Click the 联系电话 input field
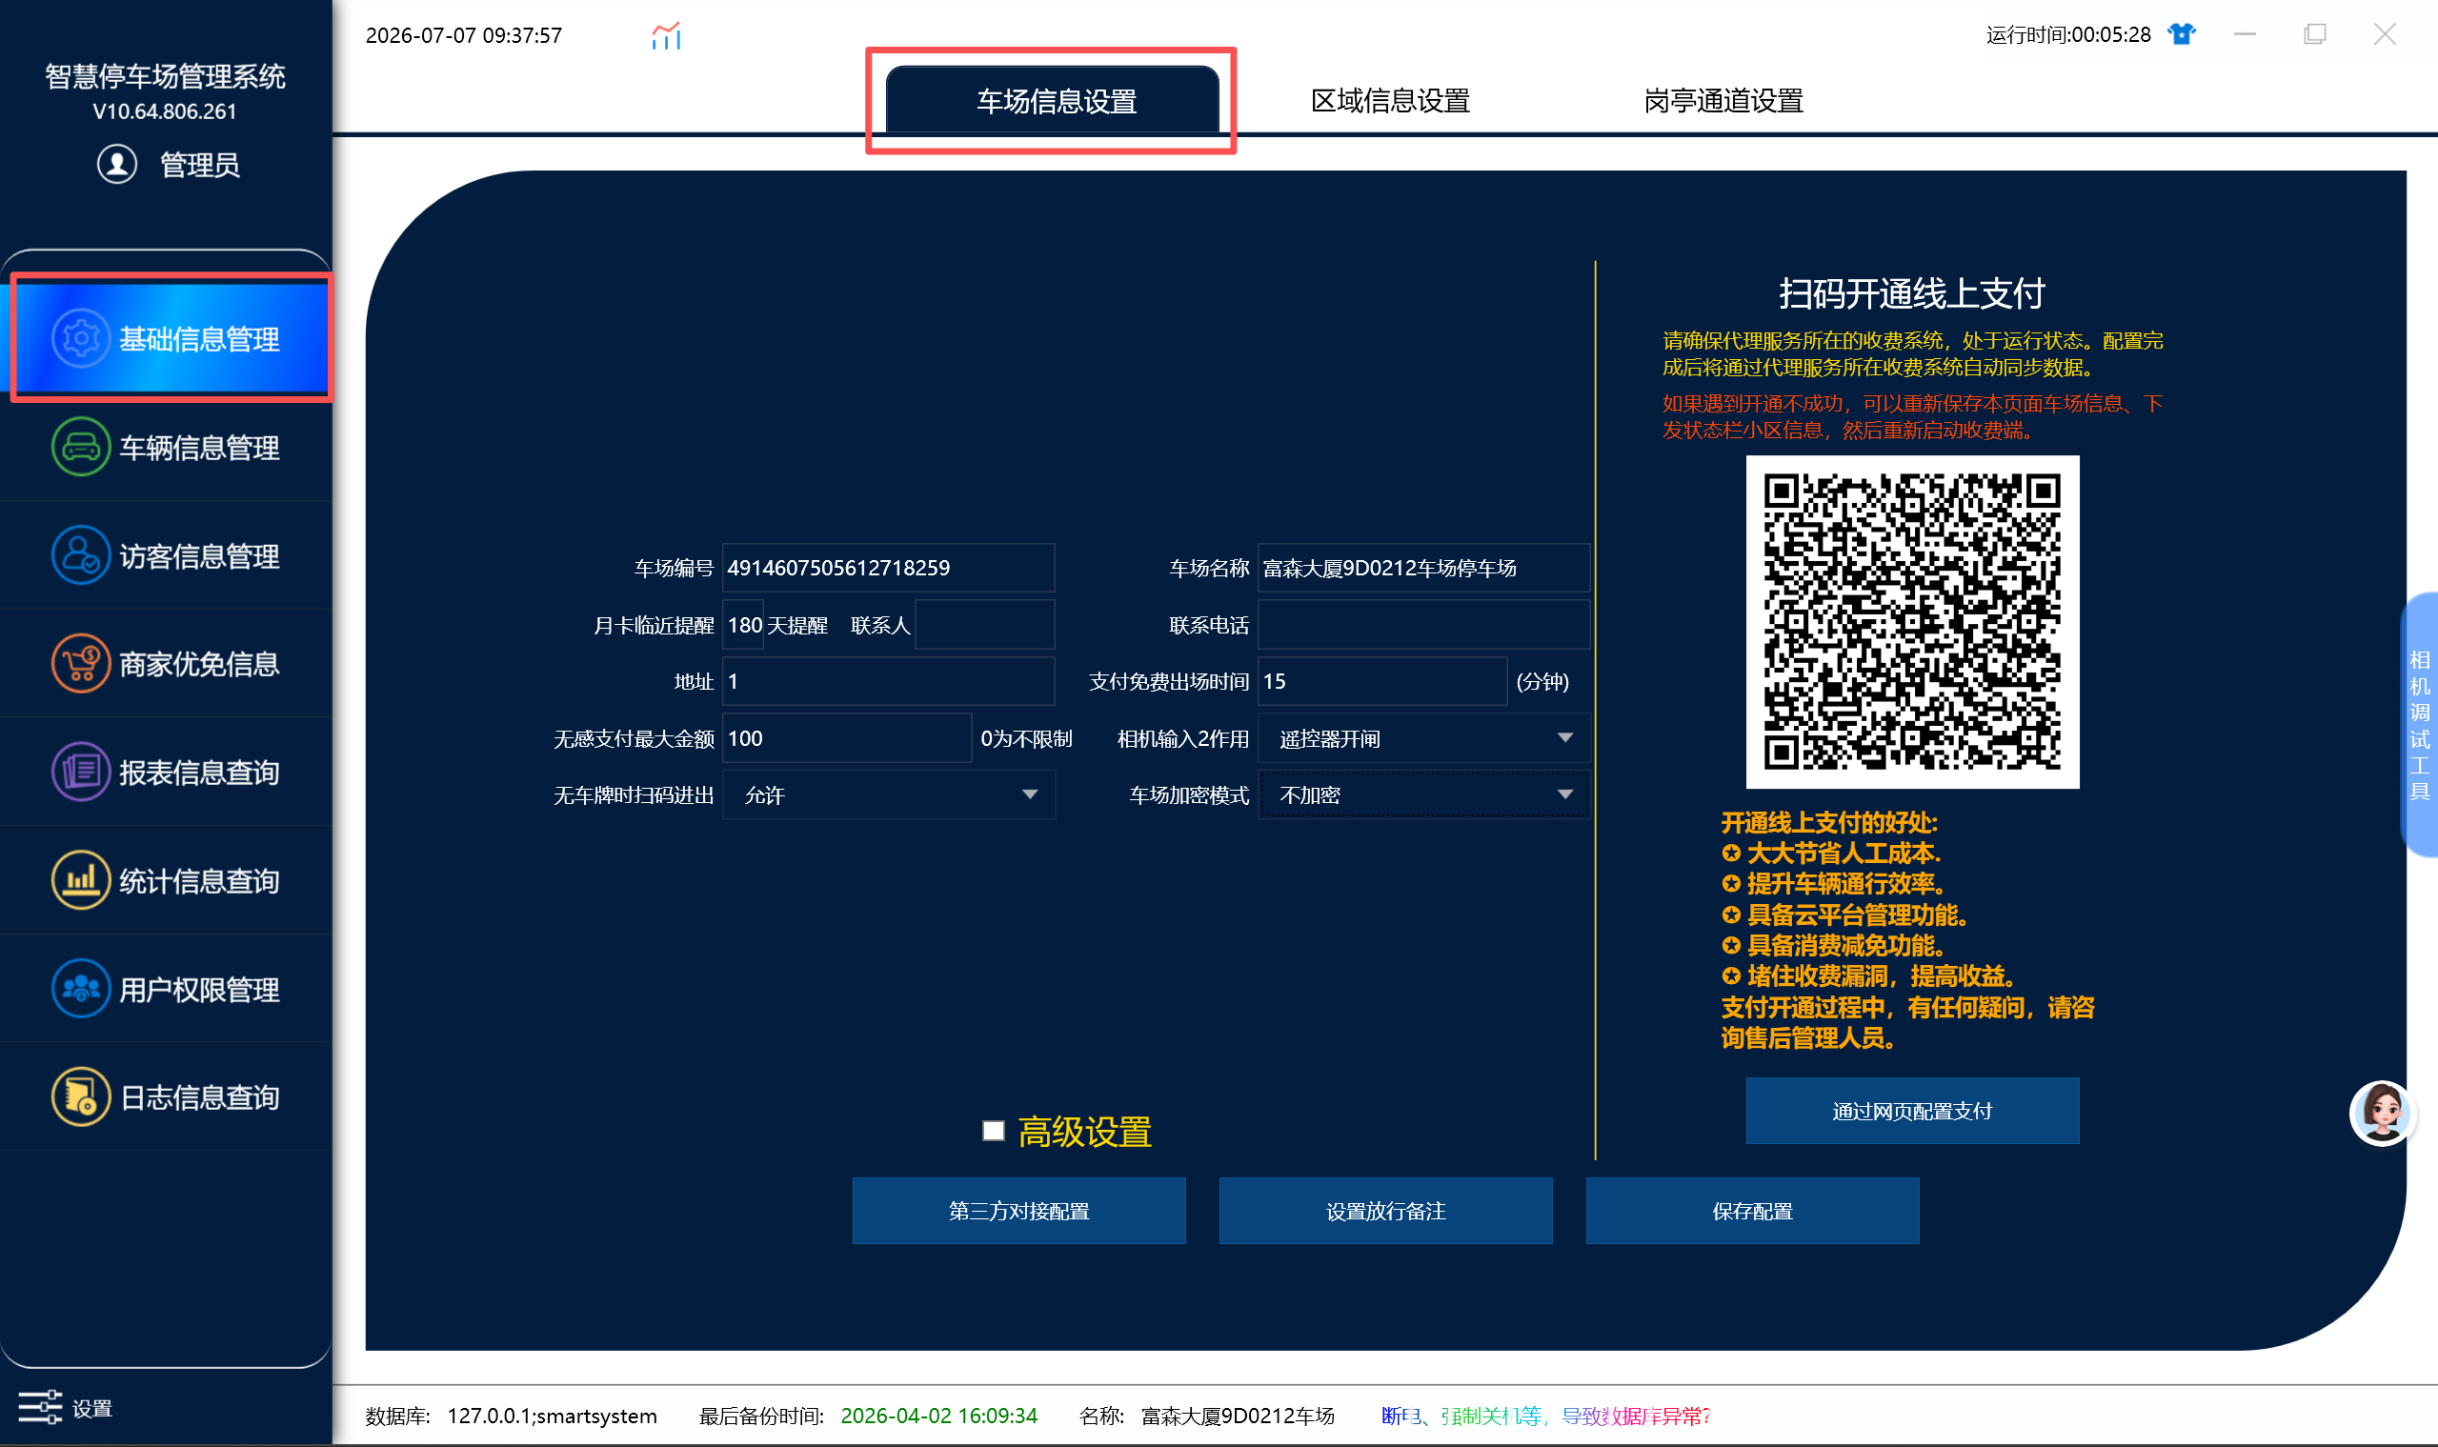This screenshot has height=1447, width=2438. pyautogui.click(x=1423, y=624)
